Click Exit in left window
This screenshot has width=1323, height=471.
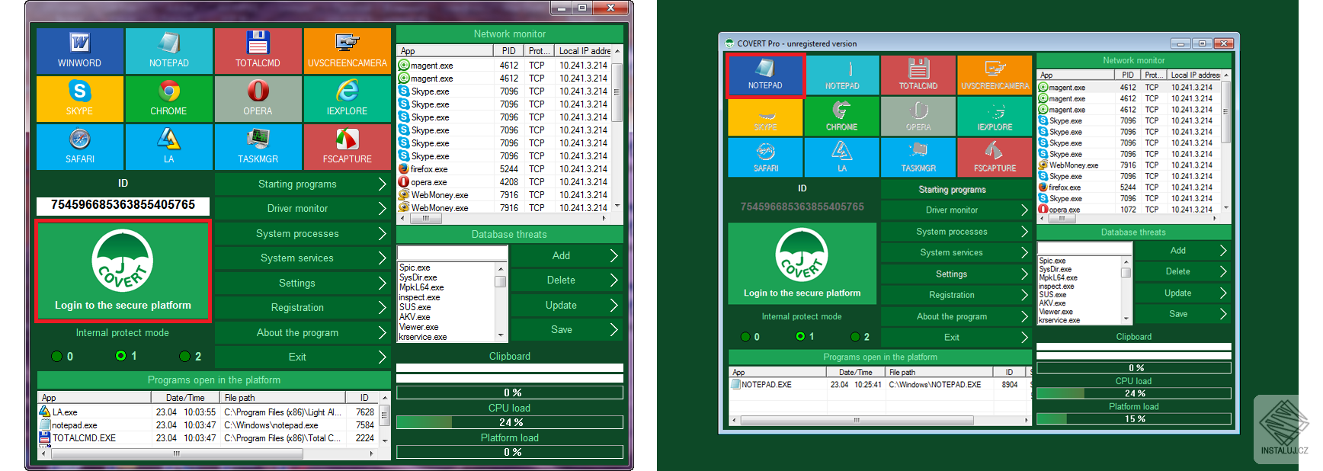pyautogui.click(x=303, y=357)
